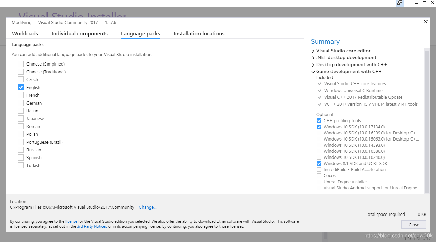
Task: Expand Desktop development with C++ summary
Action: 313,65
